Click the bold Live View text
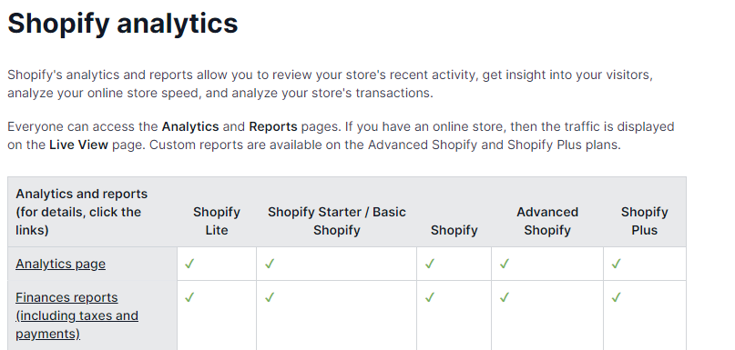 point(78,145)
